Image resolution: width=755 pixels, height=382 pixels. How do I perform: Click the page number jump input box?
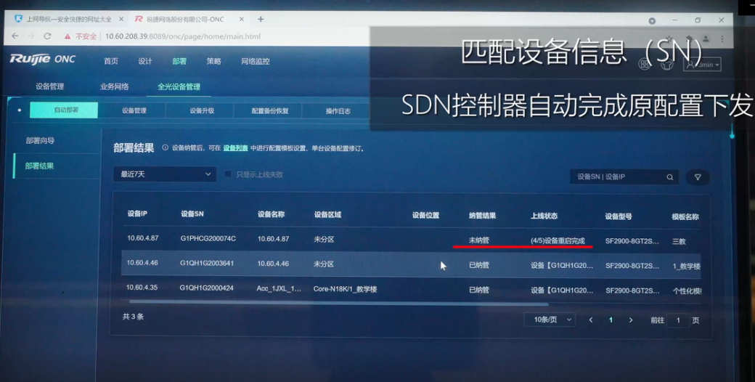point(679,320)
